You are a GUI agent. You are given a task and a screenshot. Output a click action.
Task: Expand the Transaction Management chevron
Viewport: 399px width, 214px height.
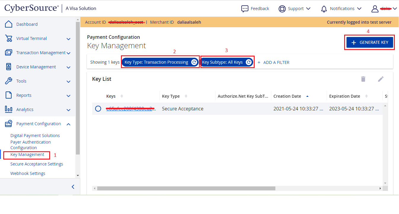[x=68, y=53]
